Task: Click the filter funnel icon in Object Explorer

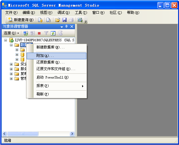Action: pyautogui.click(x=46, y=33)
